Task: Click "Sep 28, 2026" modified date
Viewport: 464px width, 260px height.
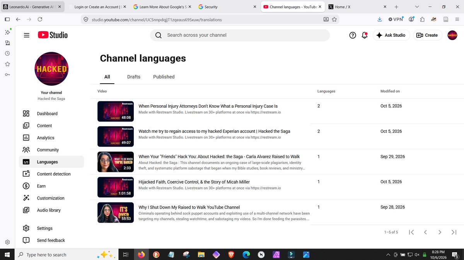Action: (392, 207)
